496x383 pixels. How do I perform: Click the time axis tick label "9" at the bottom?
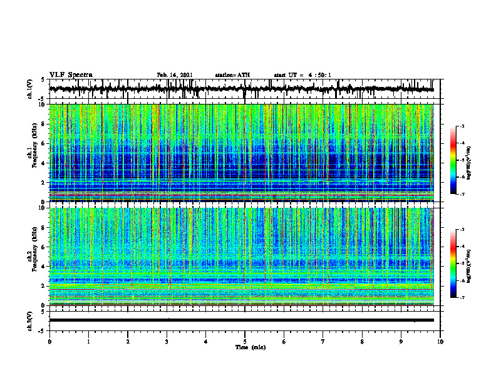point(401,342)
